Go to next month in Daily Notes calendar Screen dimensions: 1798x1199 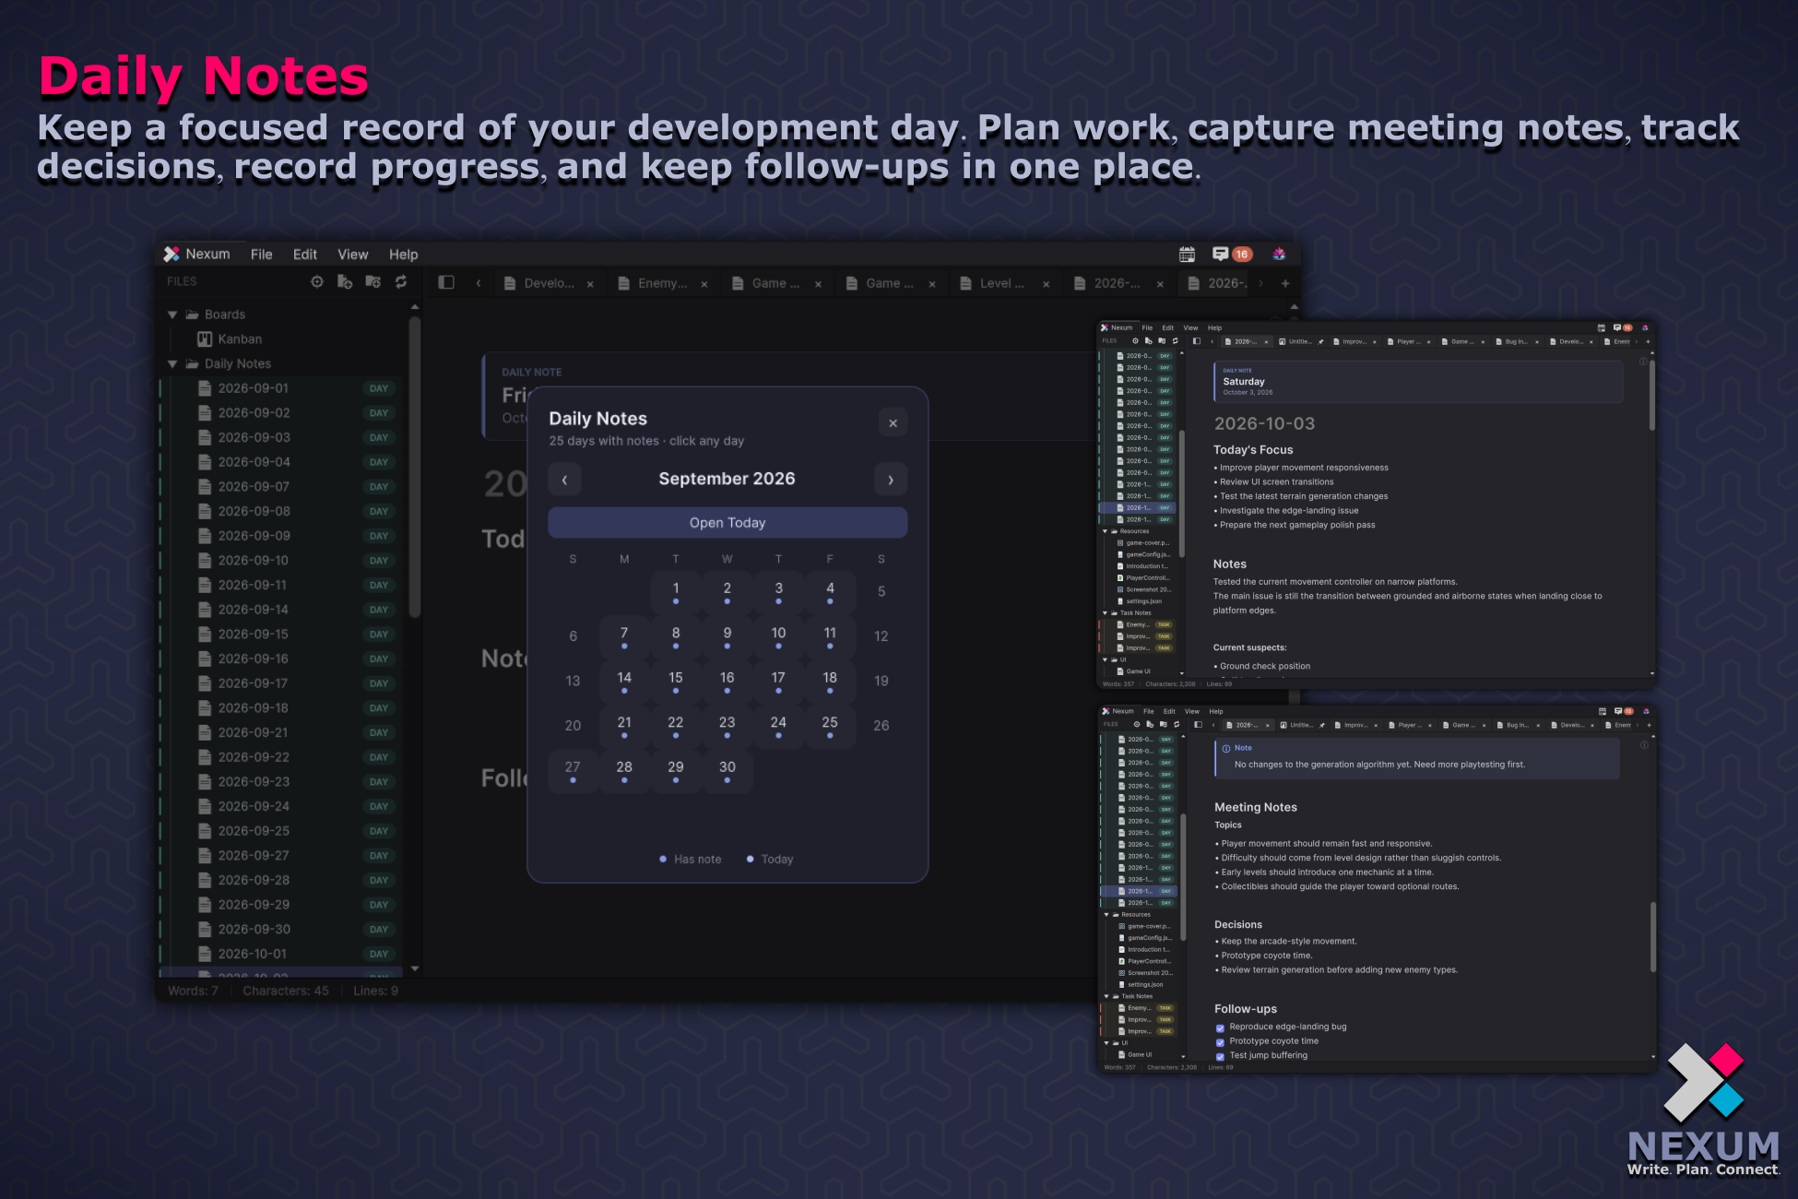click(891, 480)
